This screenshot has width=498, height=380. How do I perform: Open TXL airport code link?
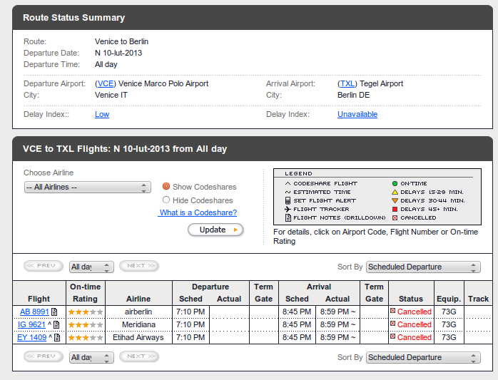(x=347, y=84)
